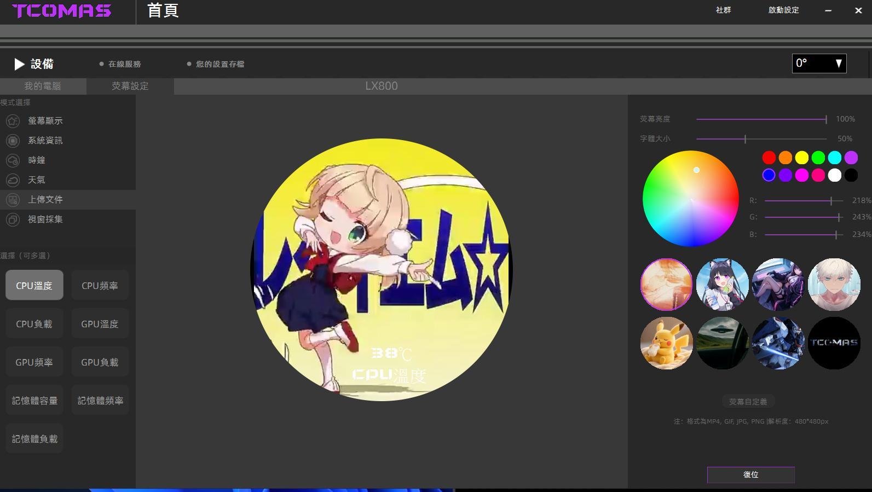
Task: Select the system info mode icon
Action: pos(13,141)
